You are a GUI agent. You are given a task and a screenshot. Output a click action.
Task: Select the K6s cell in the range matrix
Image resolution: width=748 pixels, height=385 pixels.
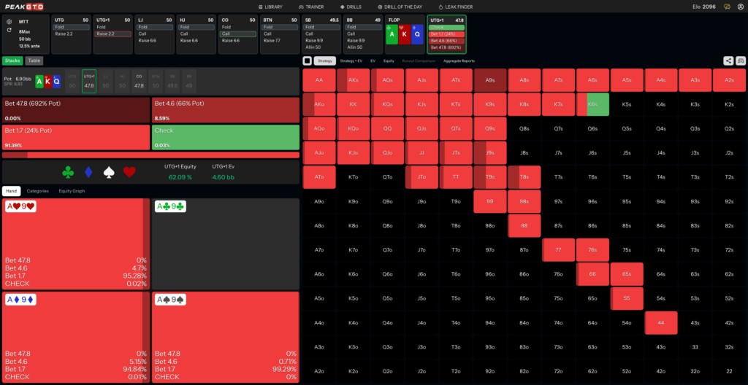[x=592, y=104]
